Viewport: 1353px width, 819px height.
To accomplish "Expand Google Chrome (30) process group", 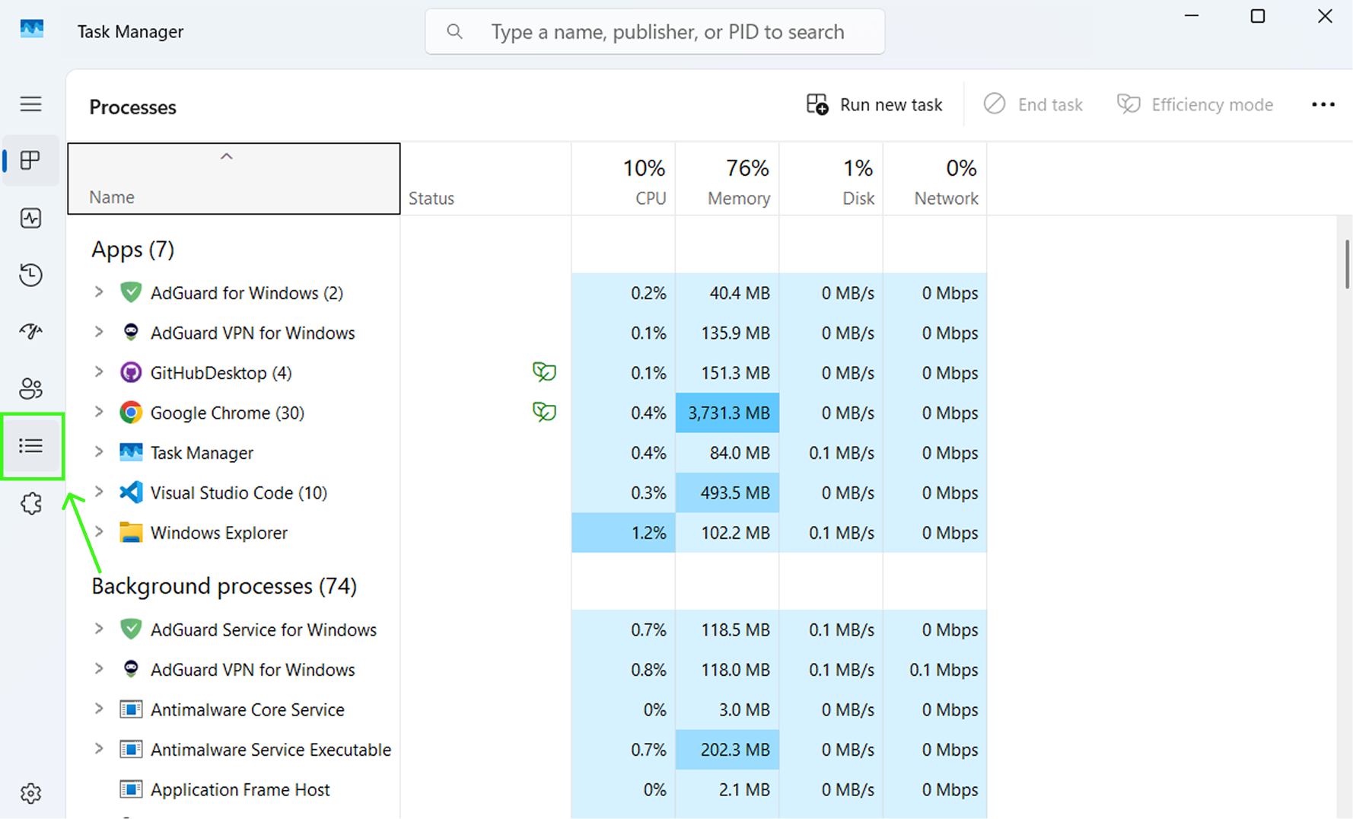I will pyautogui.click(x=99, y=412).
